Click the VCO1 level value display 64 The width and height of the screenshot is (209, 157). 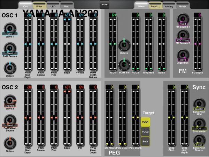pyautogui.click(x=113, y=15)
